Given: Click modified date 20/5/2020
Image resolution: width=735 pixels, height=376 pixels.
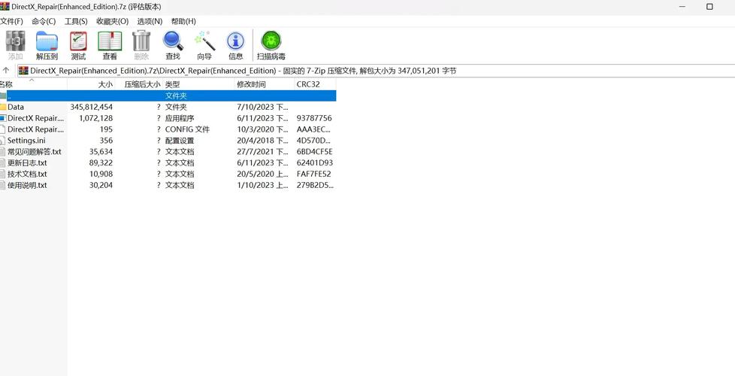Looking at the screenshot, I should click(262, 174).
